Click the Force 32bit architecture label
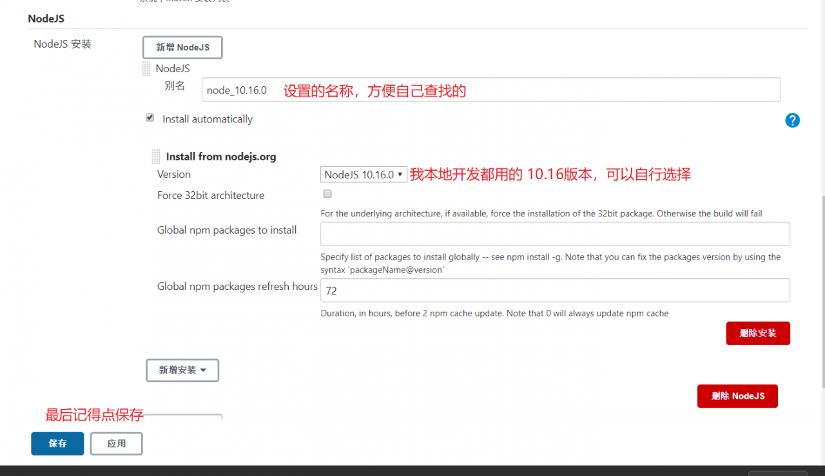Viewport: 825px width, 476px height. click(x=211, y=195)
